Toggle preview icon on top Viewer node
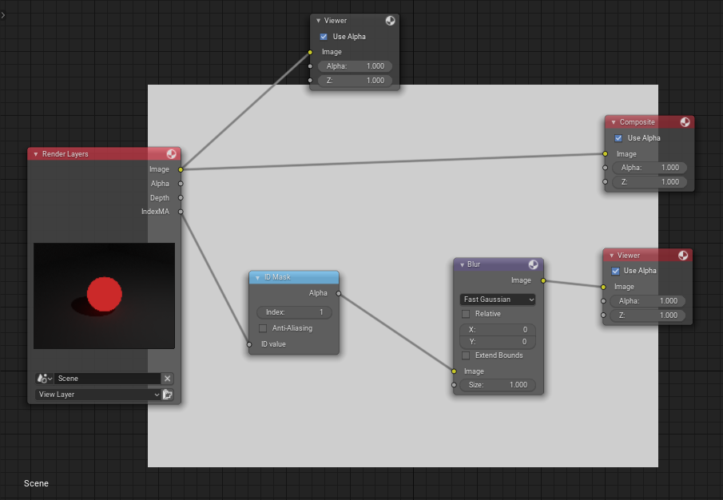 coord(390,21)
